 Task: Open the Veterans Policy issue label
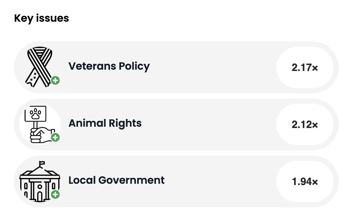click(x=109, y=66)
